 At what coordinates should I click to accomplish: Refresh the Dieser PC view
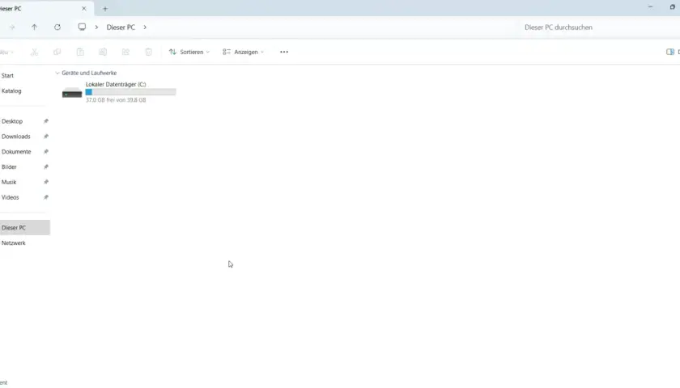(57, 27)
